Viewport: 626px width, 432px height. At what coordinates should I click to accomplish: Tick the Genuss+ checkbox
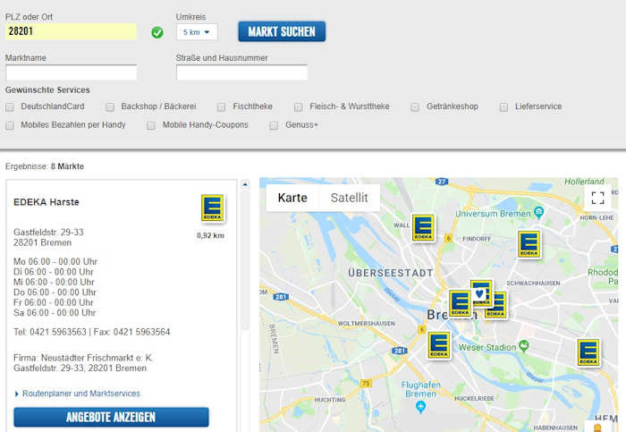274,125
